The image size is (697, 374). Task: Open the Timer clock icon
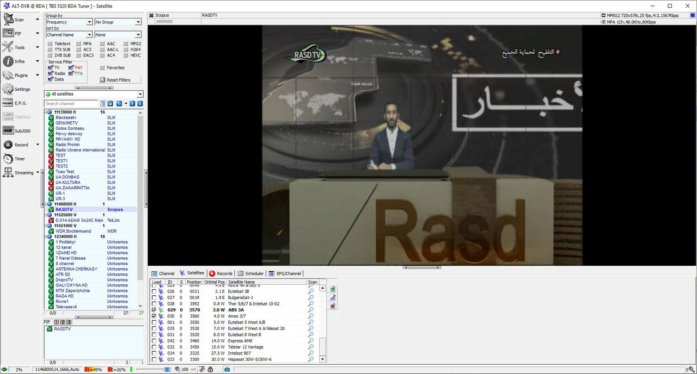coord(8,159)
